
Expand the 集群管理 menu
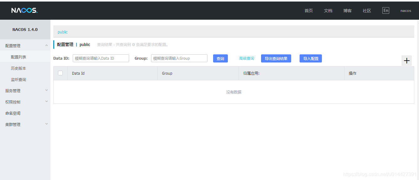coord(25,124)
